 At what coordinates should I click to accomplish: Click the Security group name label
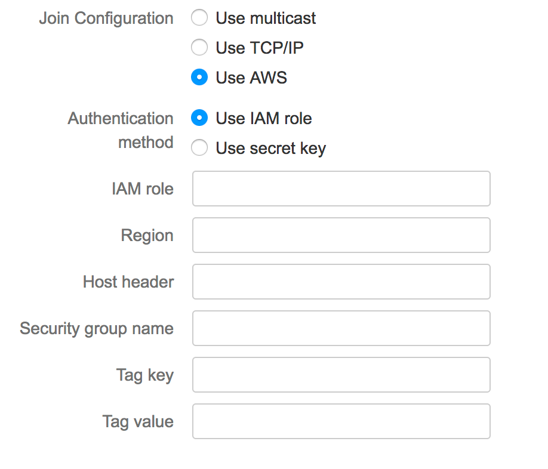coord(97,329)
